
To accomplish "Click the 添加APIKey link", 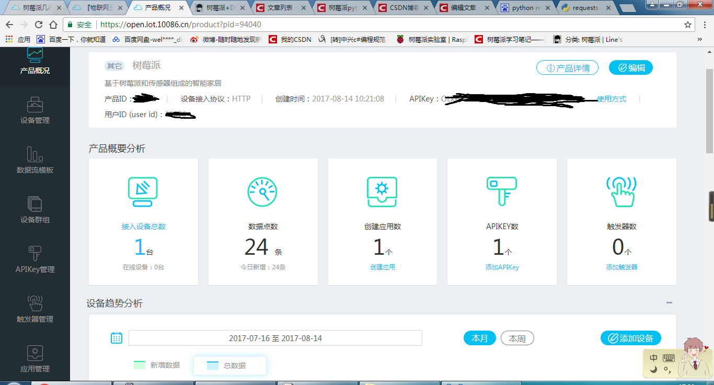I will click(x=502, y=267).
